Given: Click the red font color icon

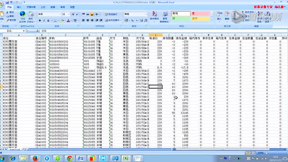Looking at the screenshot, I should (68, 21).
